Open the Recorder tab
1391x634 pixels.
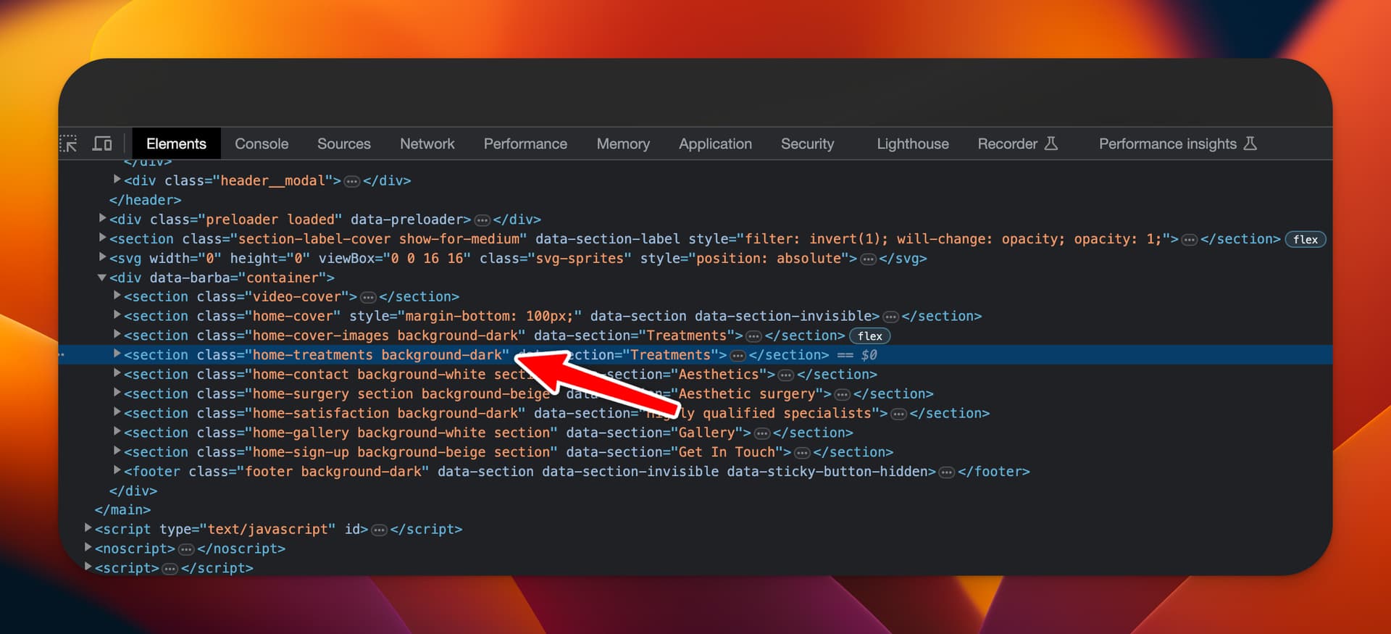[x=1017, y=143]
